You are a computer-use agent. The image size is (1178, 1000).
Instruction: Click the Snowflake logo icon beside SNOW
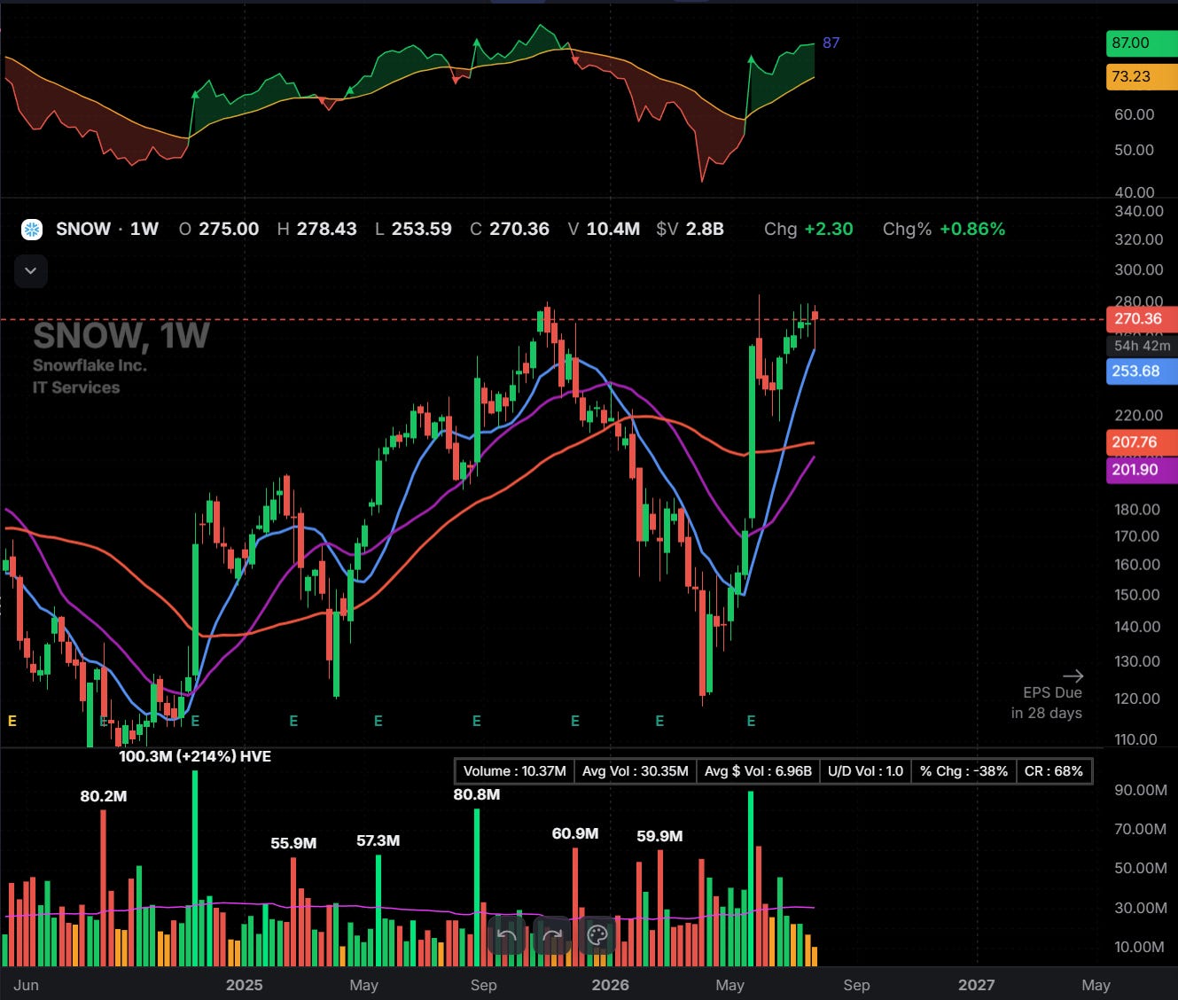click(32, 230)
